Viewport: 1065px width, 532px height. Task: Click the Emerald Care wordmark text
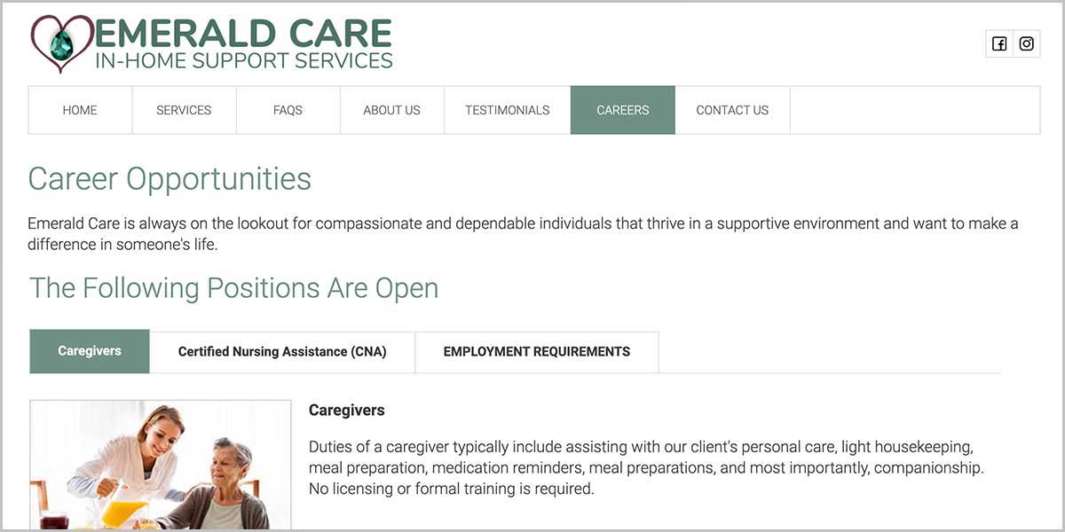[x=243, y=35]
